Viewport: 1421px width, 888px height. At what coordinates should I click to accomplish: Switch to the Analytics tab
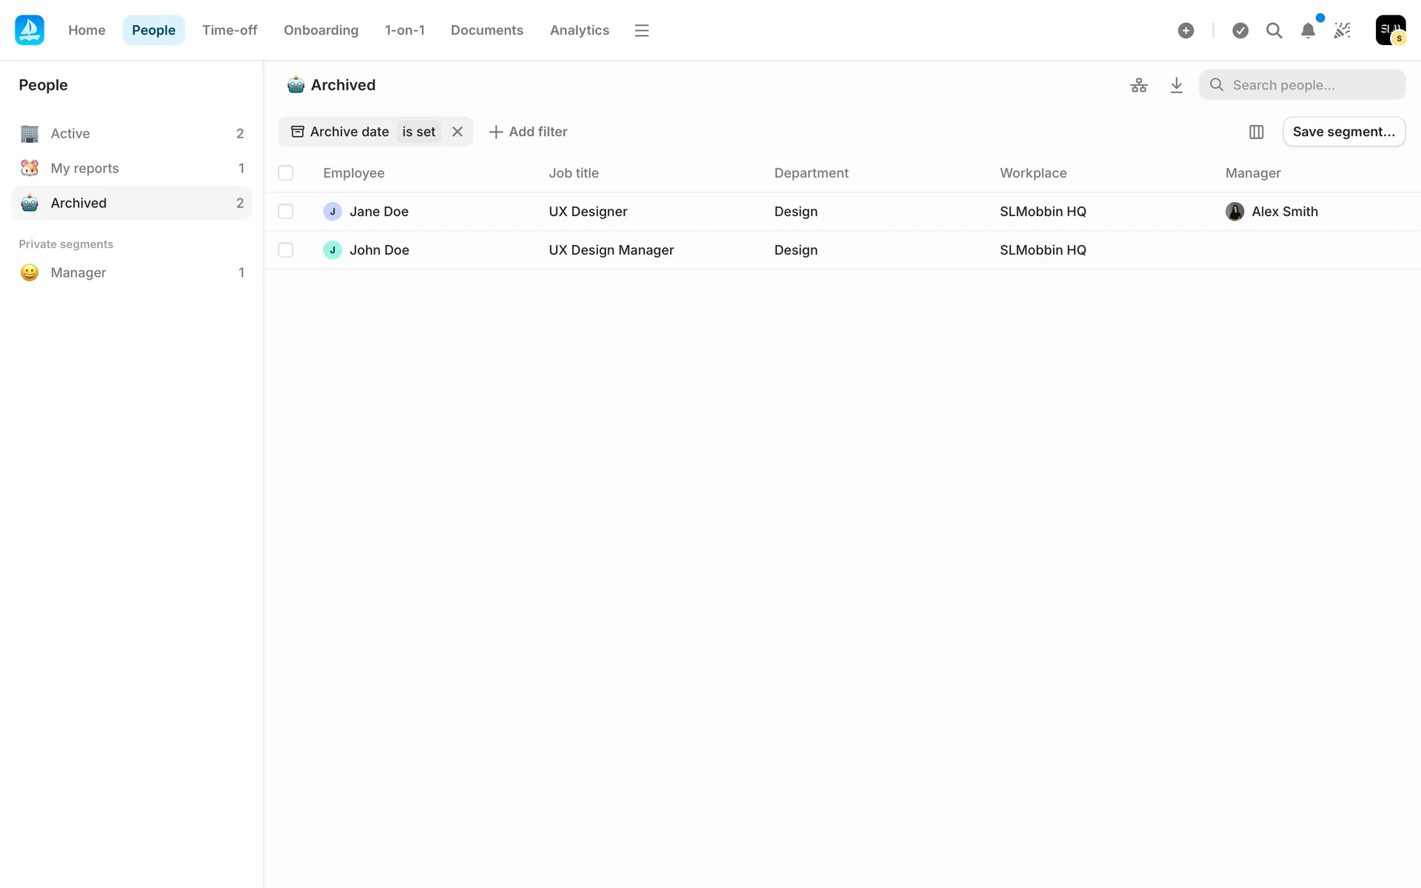tap(580, 30)
